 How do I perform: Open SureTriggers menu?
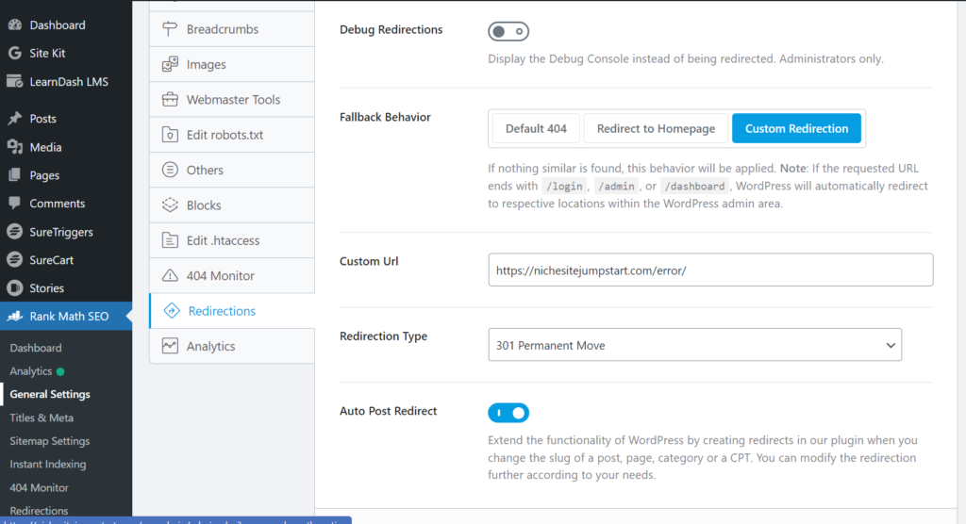pos(66,232)
